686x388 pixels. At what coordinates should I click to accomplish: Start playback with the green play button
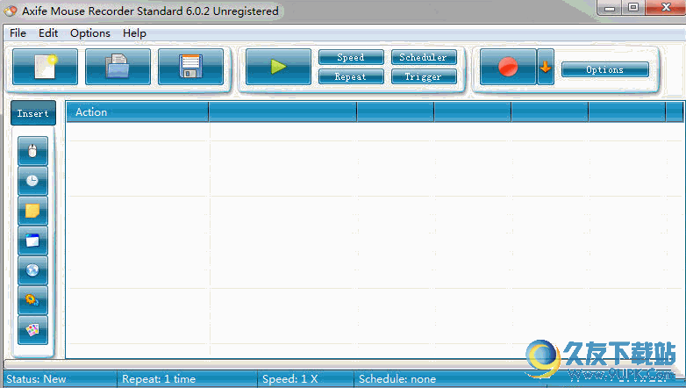coord(278,67)
